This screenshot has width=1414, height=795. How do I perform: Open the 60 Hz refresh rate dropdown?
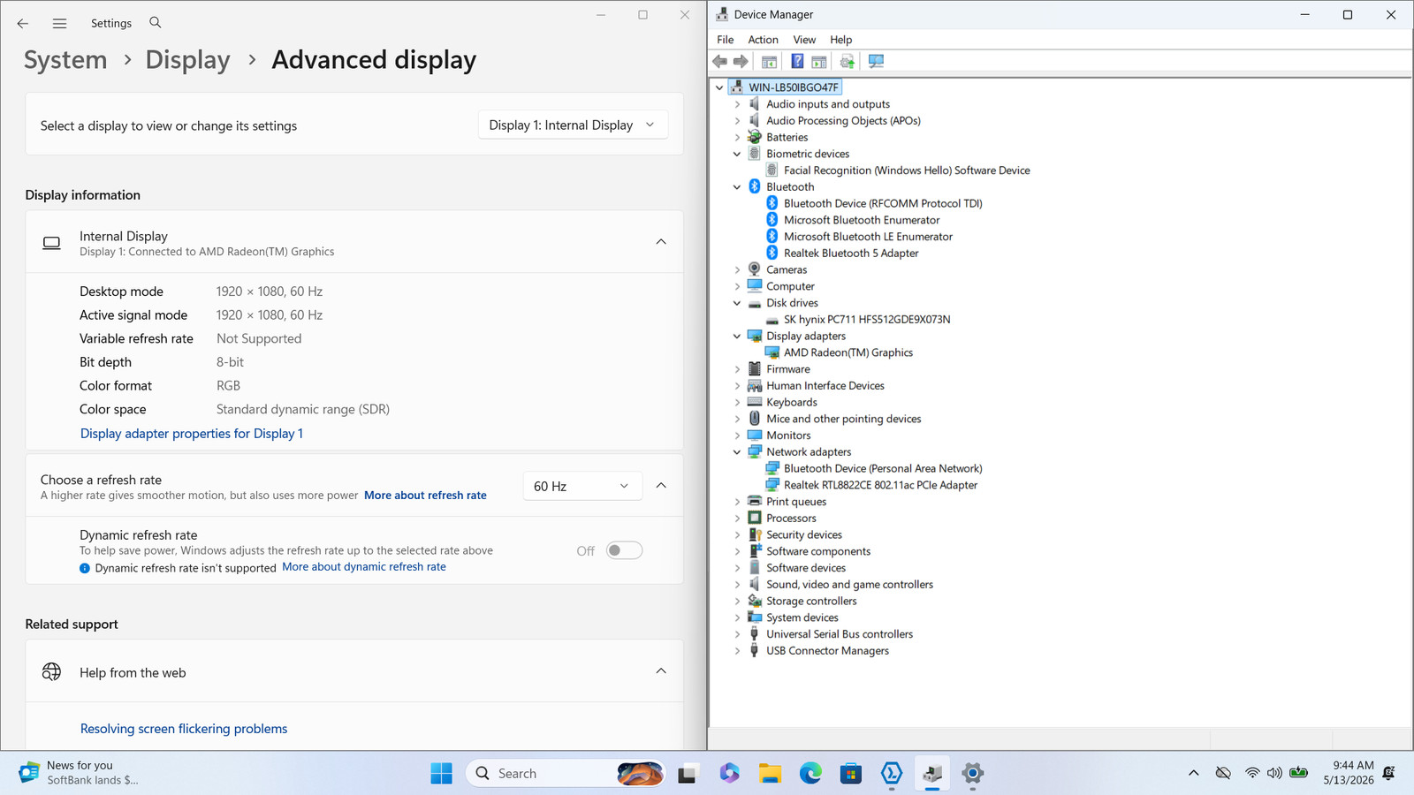[582, 486]
